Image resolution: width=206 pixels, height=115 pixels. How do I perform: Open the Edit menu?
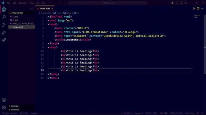pyautogui.click(x=14, y=3)
